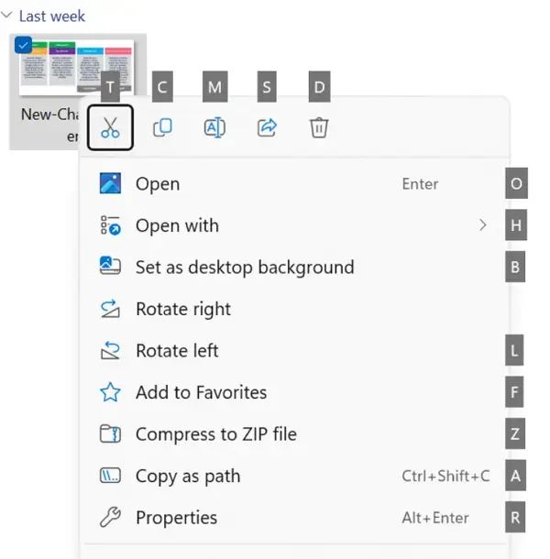Click the Share icon
This screenshot has height=559, width=550.
(267, 127)
